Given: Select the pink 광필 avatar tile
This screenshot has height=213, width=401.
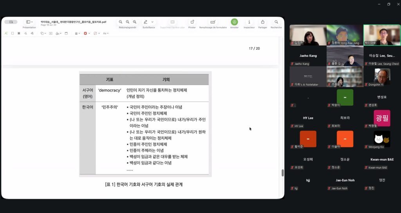Looking at the screenshot, I should click(x=382, y=118).
